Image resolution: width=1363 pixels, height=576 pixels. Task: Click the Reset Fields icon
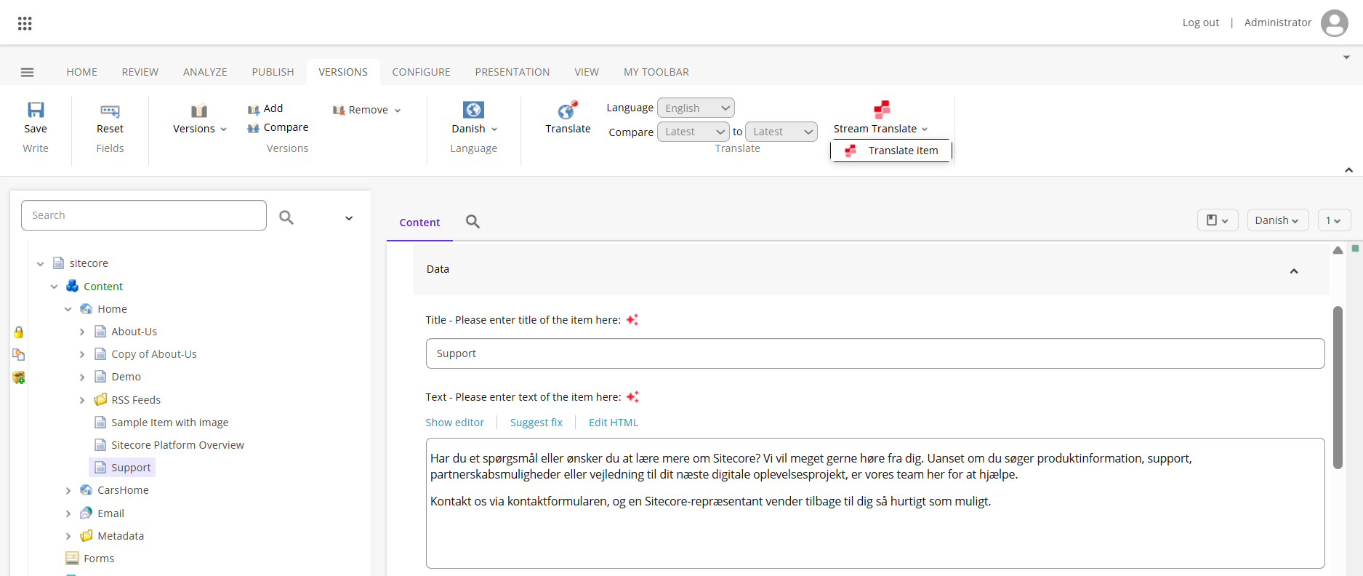(110, 111)
